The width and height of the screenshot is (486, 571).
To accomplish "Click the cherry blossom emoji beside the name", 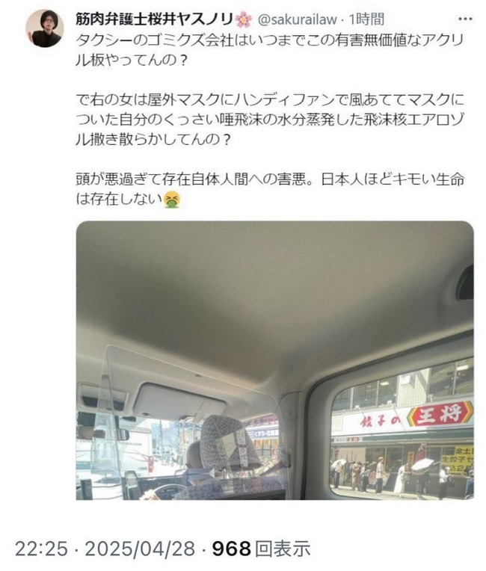I will (244, 19).
